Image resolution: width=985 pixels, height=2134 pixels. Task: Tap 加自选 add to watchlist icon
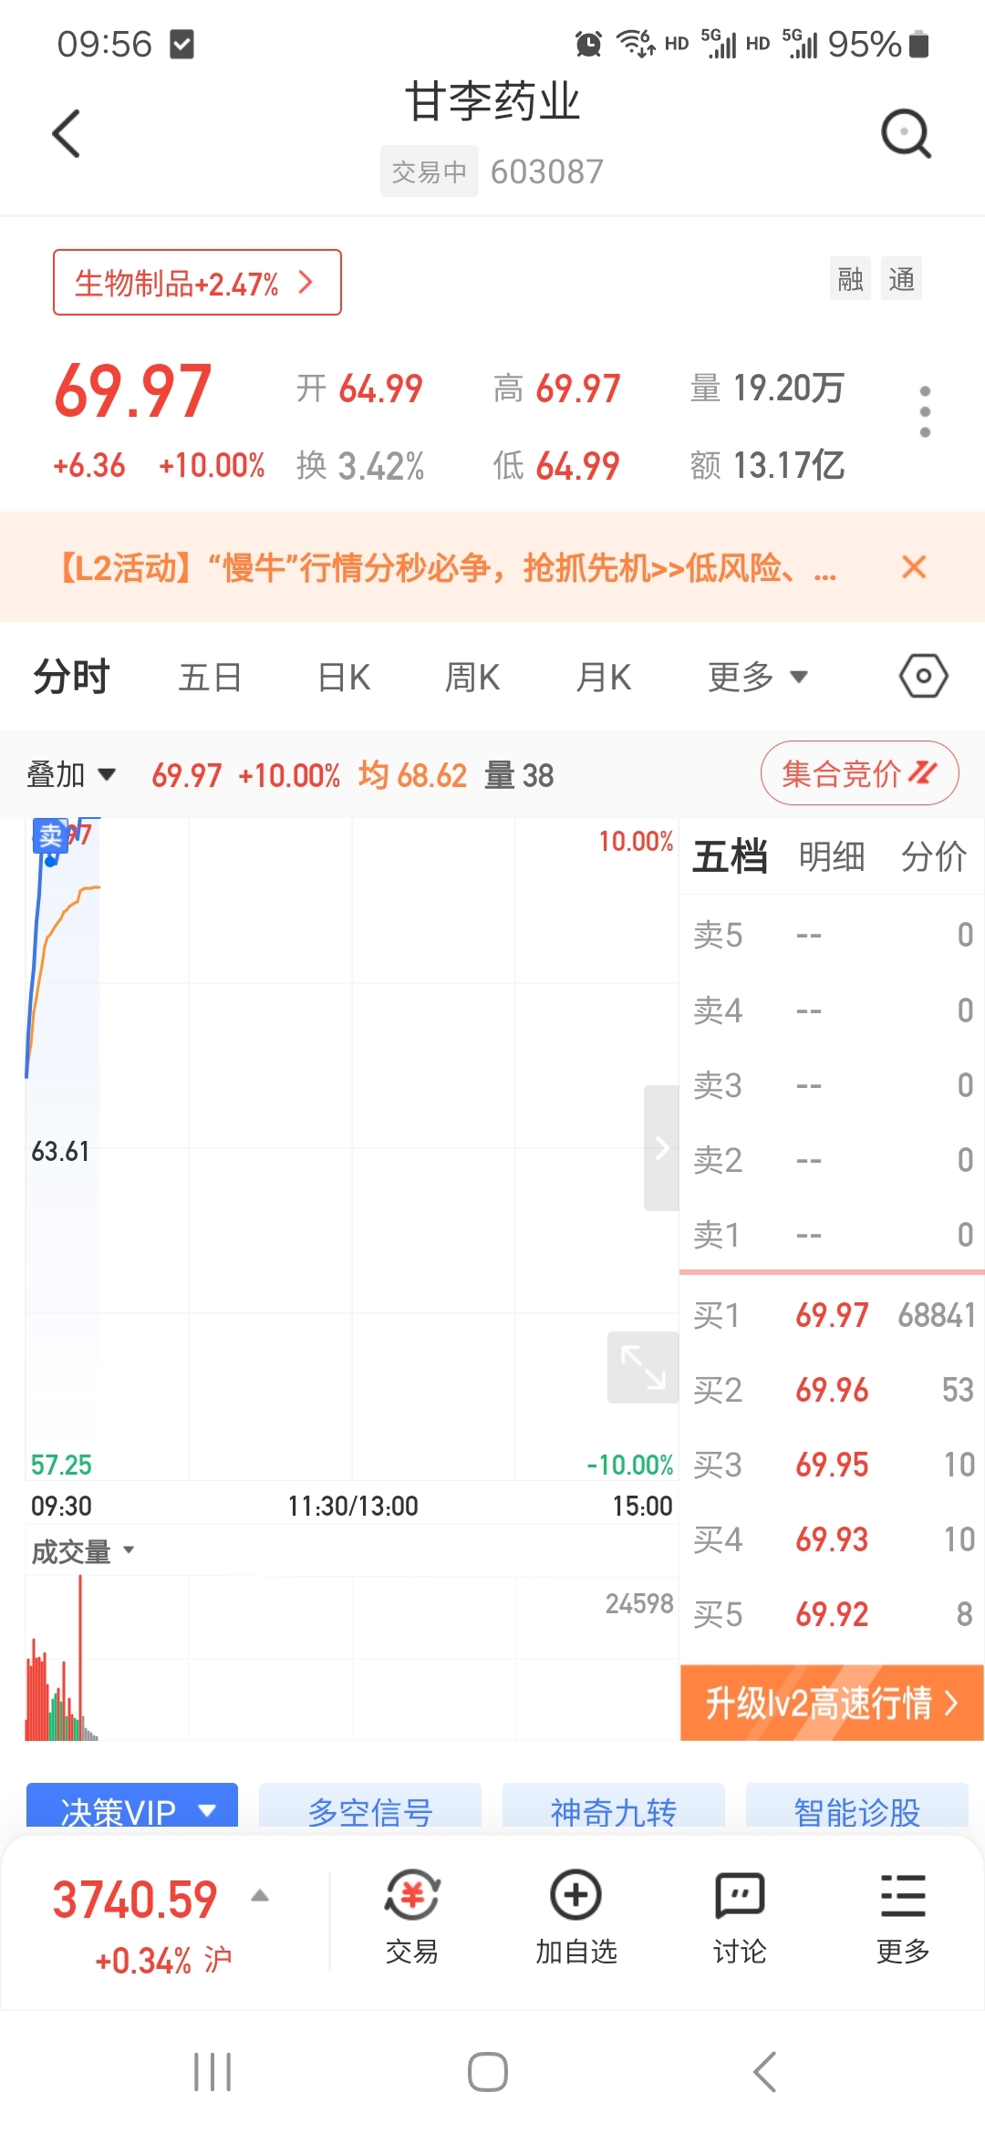(575, 1916)
